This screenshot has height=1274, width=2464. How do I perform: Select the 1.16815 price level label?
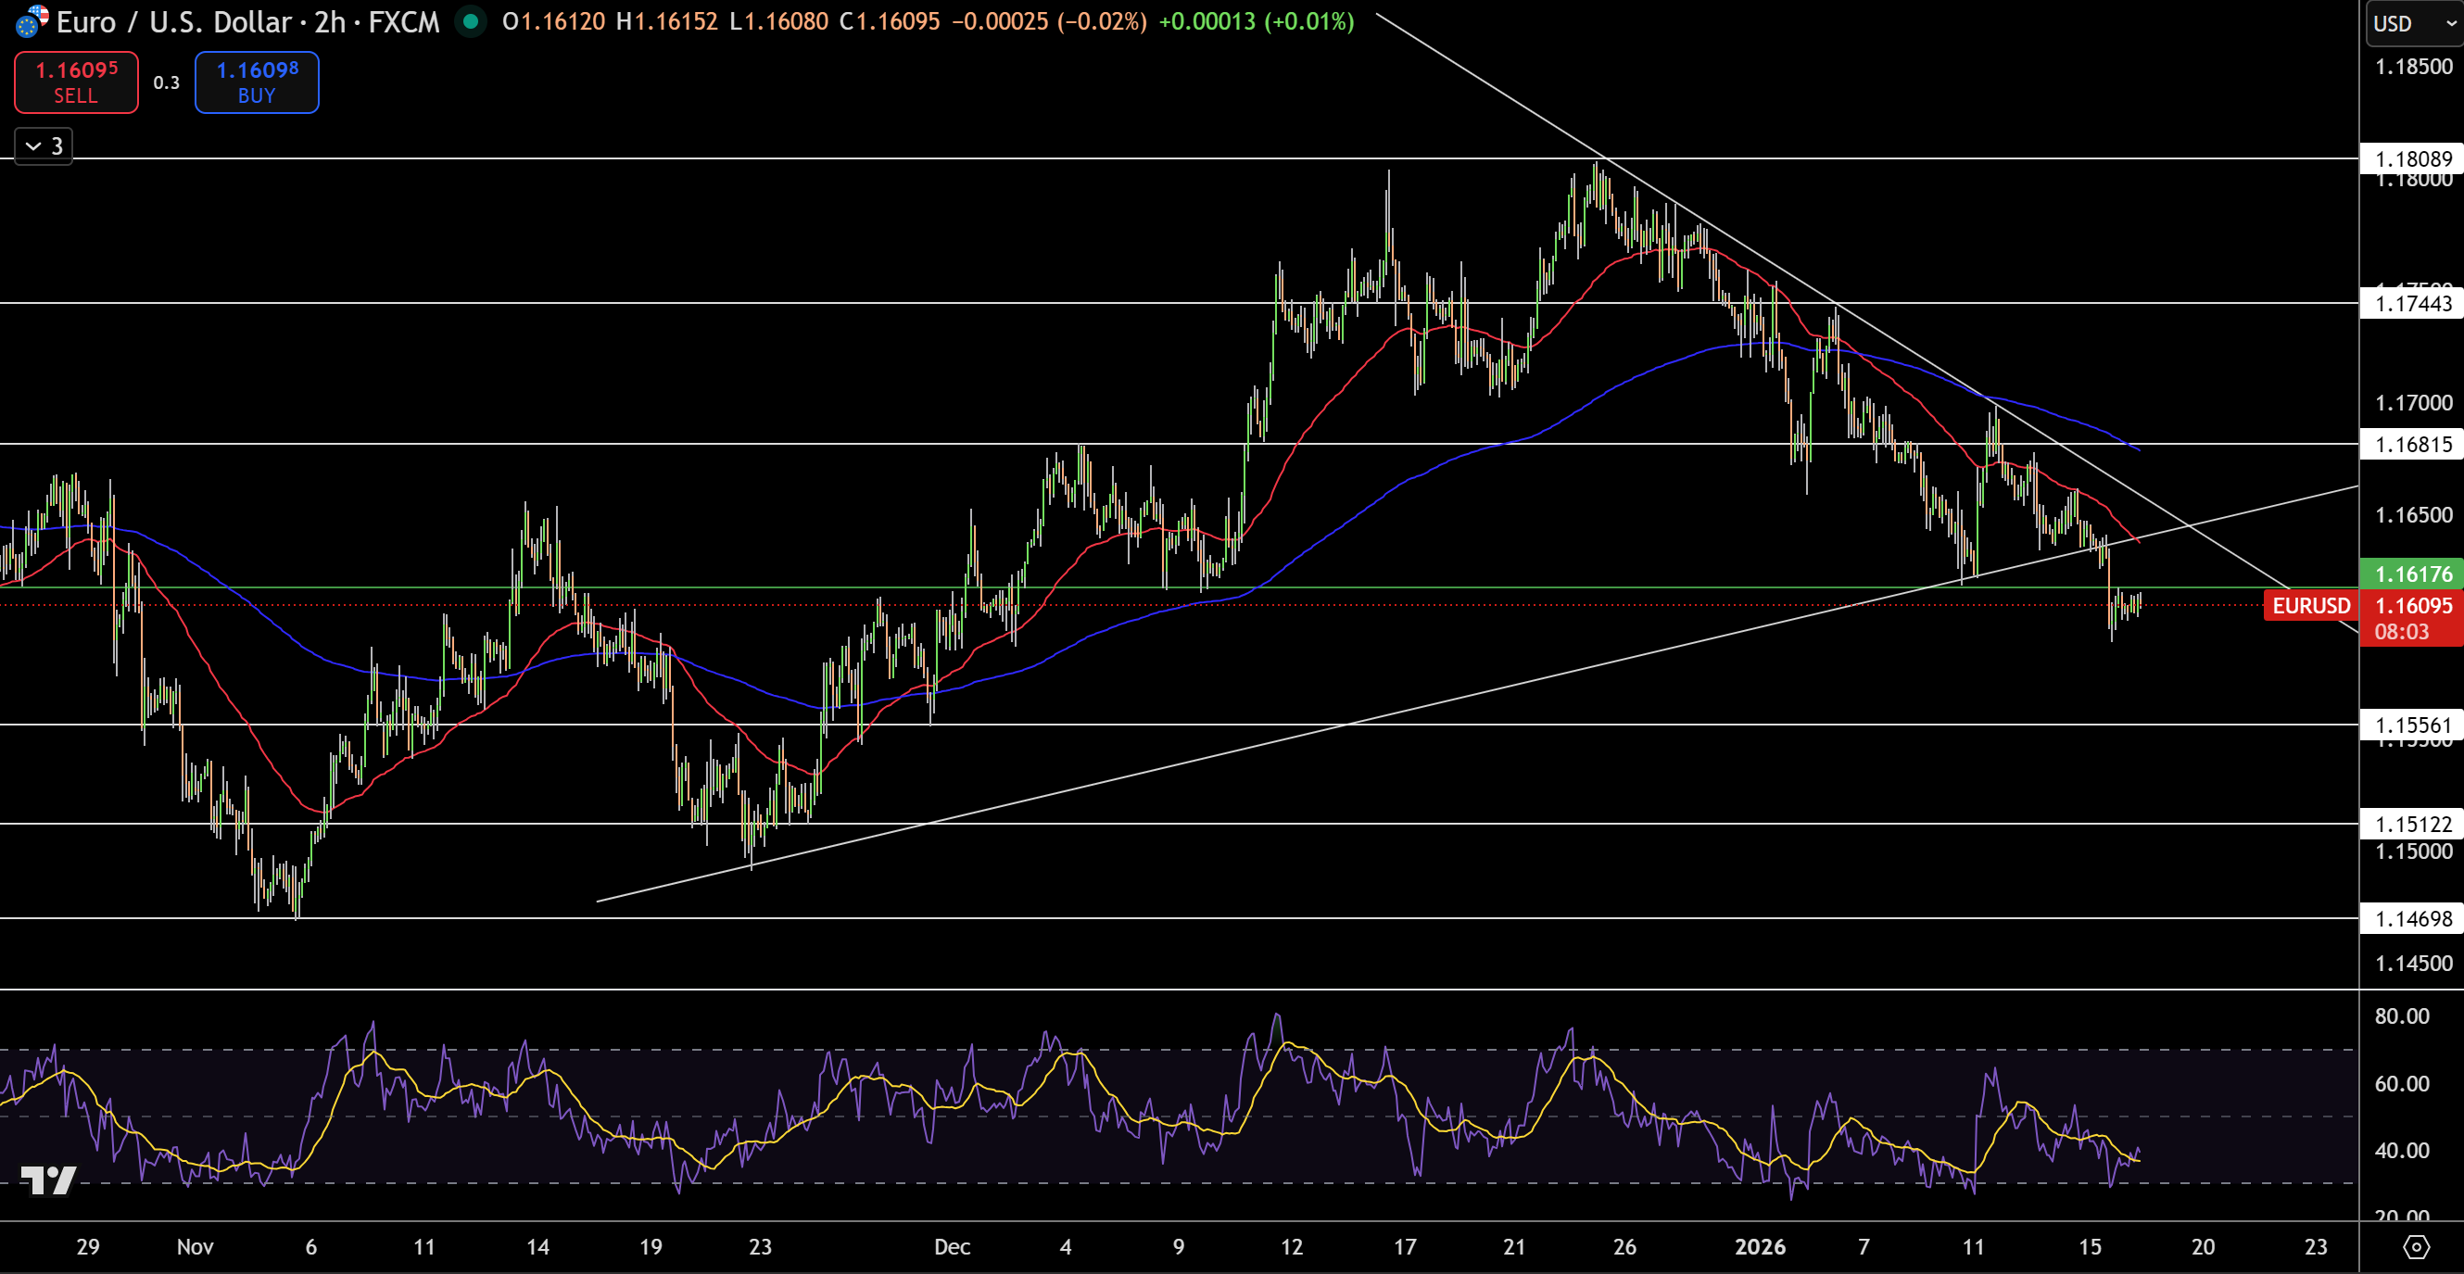coord(2412,444)
